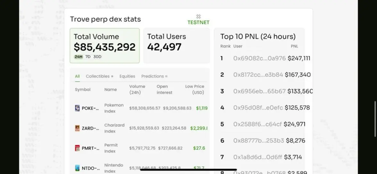Open rank 1 user 0x69082c...0a976
Screen dimensions: 377x174
pyautogui.click(x=259, y=58)
